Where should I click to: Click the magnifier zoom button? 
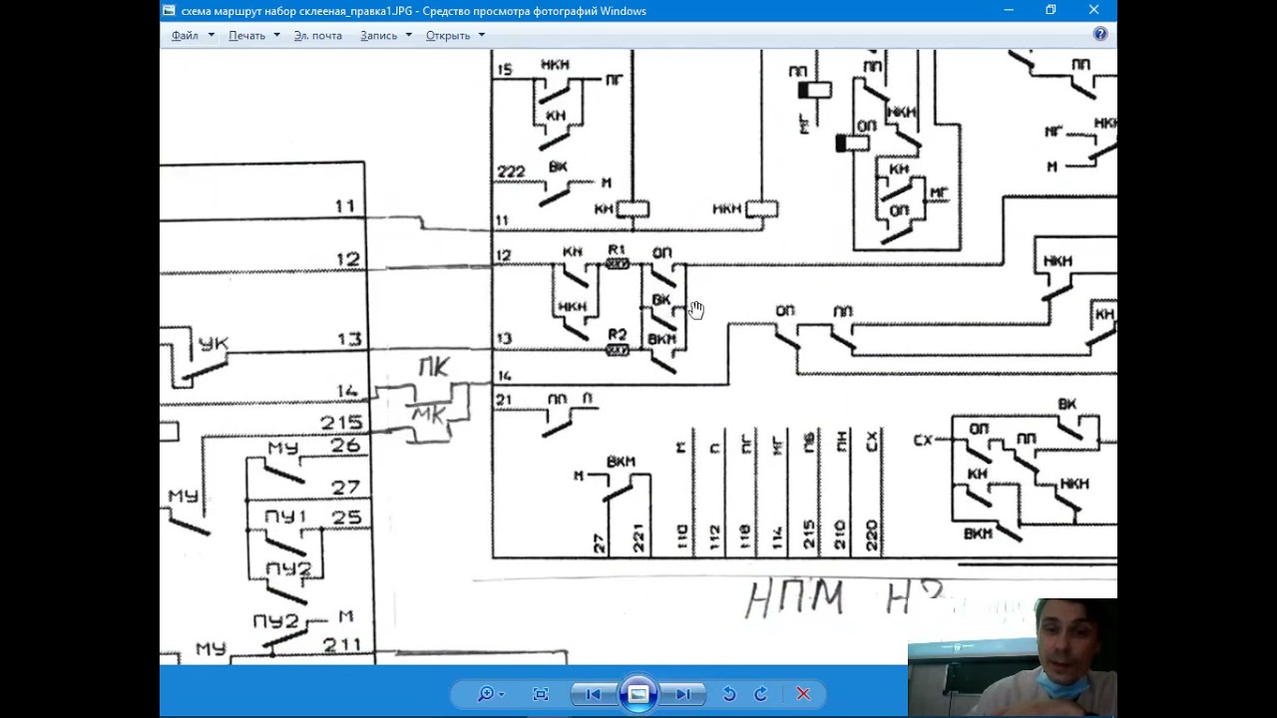point(485,694)
